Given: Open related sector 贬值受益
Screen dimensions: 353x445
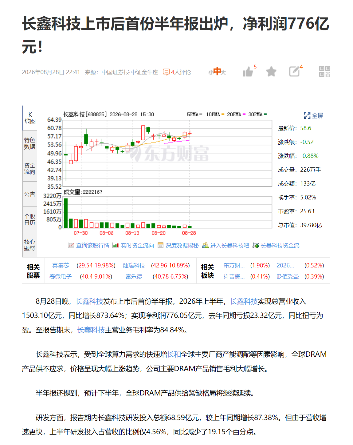Looking at the screenshot, I should click(288, 276).
